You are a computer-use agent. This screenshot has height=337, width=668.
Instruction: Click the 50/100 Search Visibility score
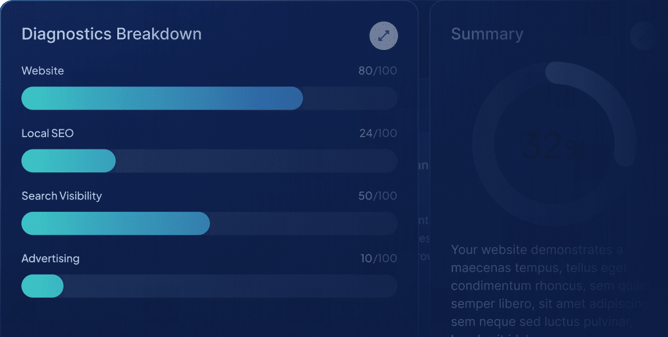377,196
